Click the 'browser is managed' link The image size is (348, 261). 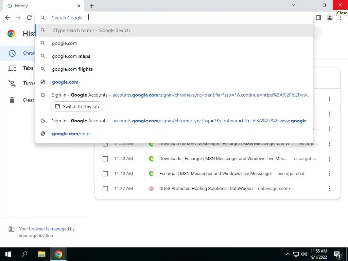[49, 229]
